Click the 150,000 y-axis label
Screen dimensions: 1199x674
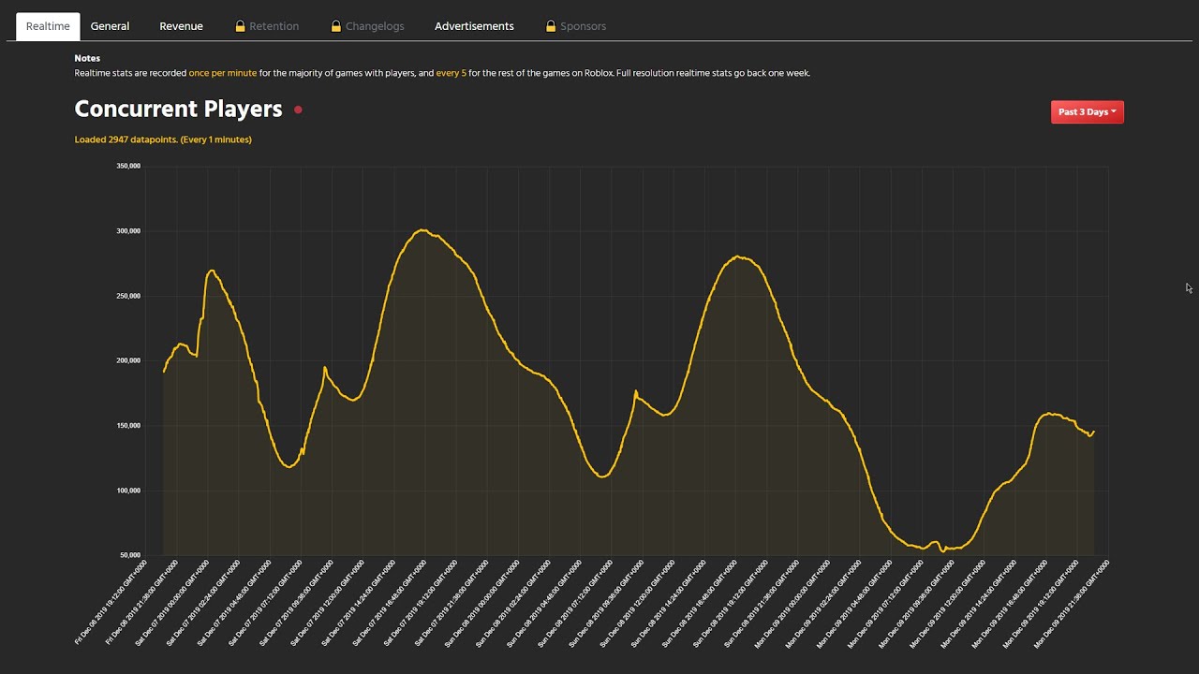128,425
